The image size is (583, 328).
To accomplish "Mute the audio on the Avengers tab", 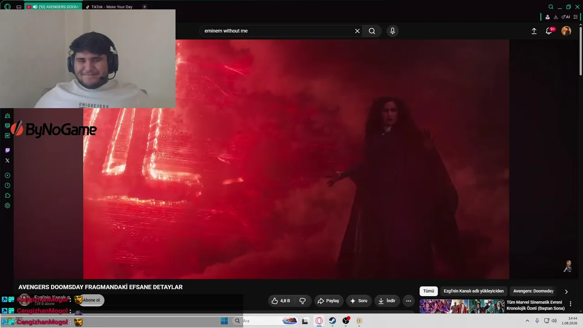I will point(35,7).
